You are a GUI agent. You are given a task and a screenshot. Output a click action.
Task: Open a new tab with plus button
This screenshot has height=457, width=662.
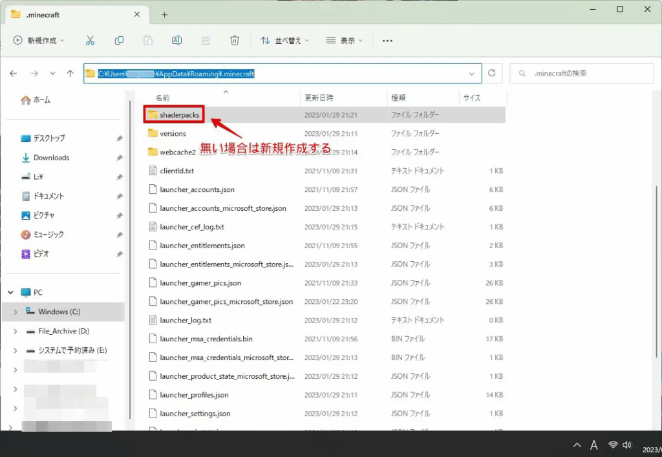tap(165, 14)
